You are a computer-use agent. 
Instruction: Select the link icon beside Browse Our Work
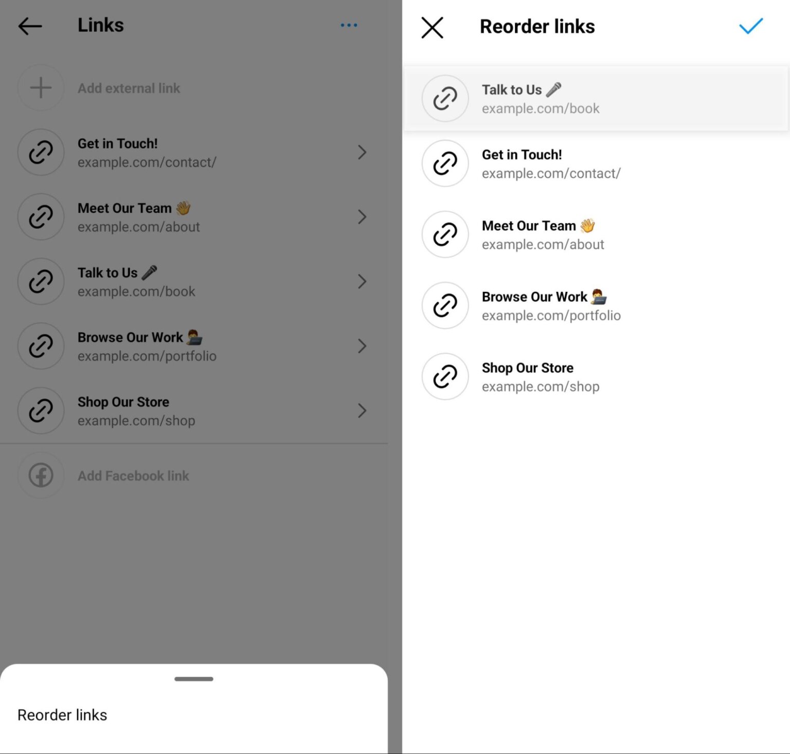tap(41, 346)
